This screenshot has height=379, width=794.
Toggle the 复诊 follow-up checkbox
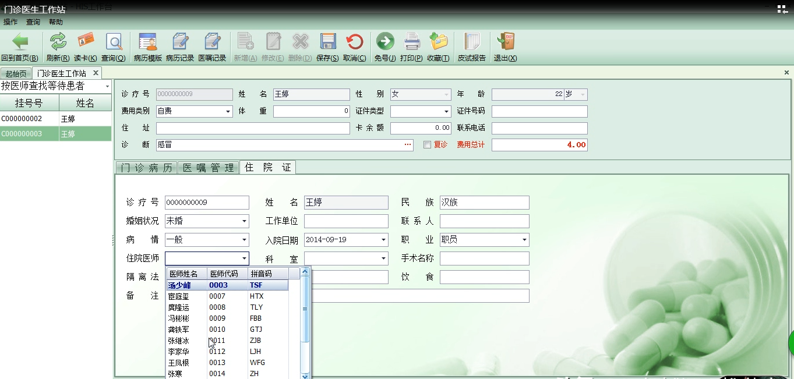427,145
